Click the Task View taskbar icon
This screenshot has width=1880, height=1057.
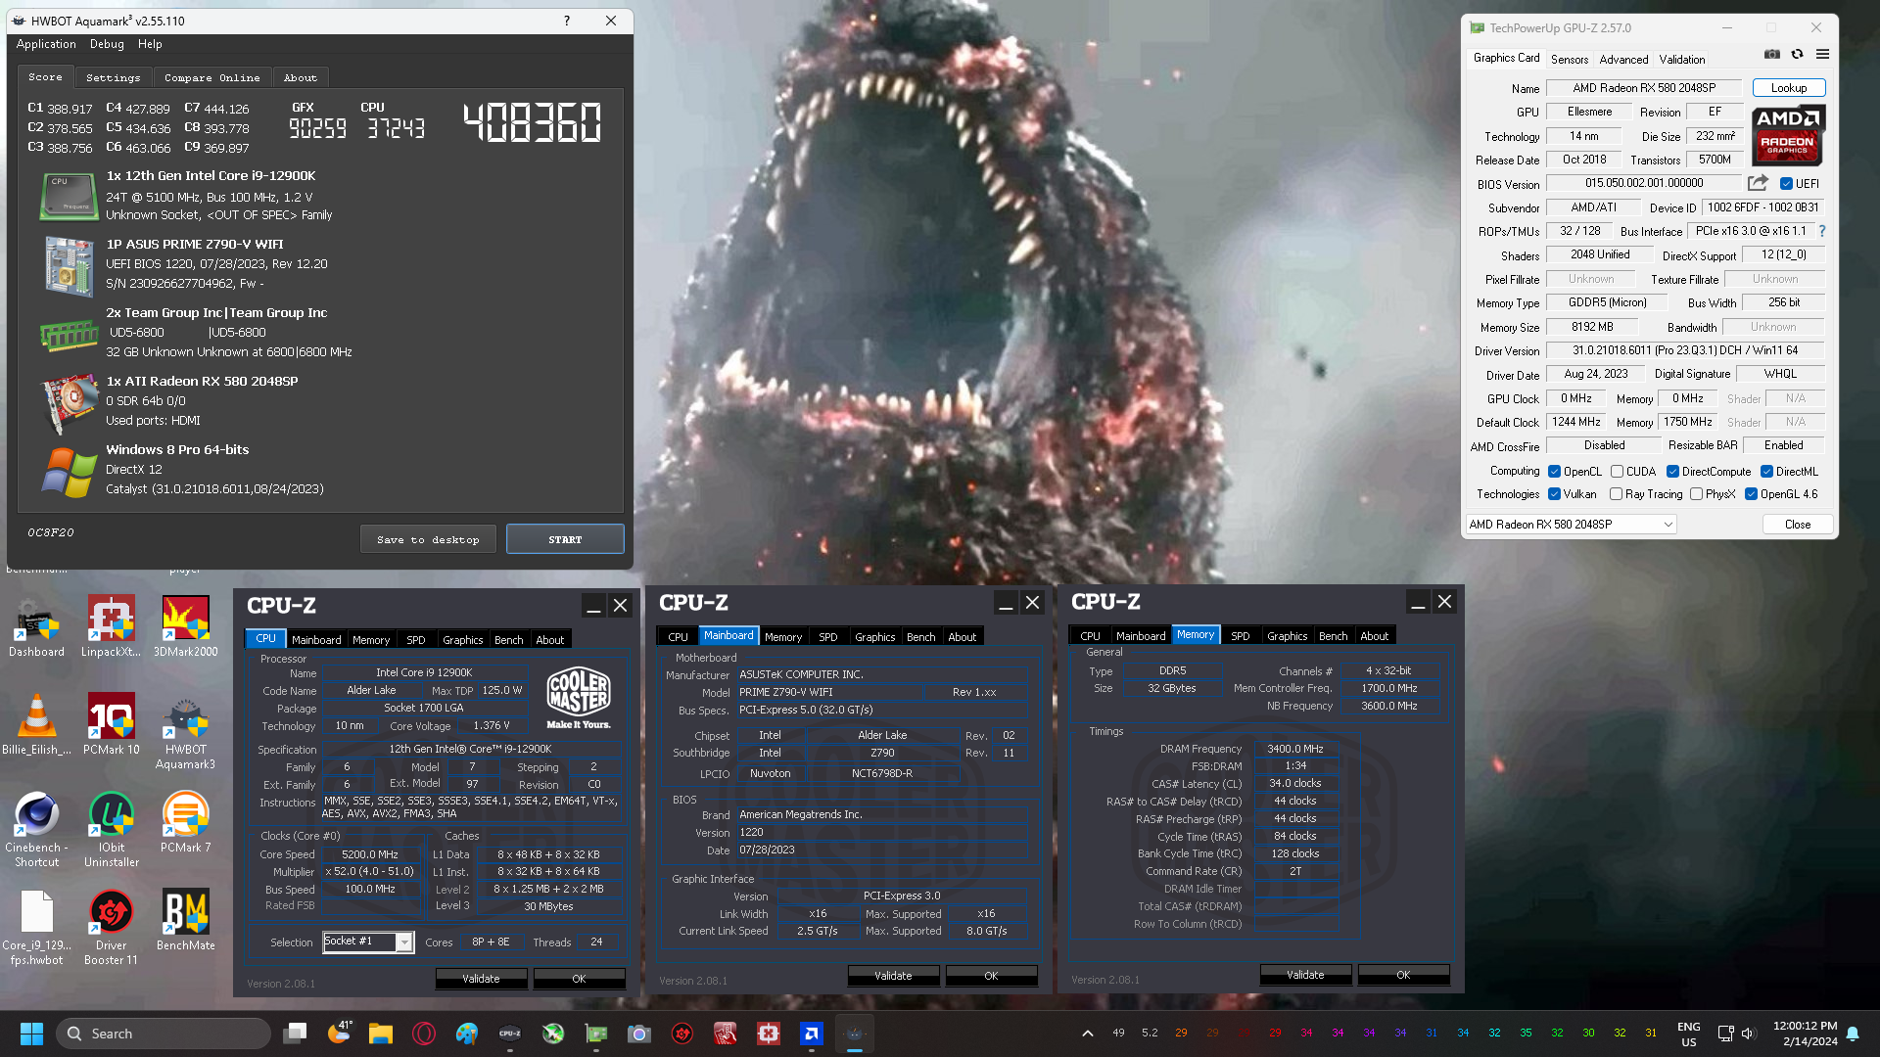(x=295, y=1034)
